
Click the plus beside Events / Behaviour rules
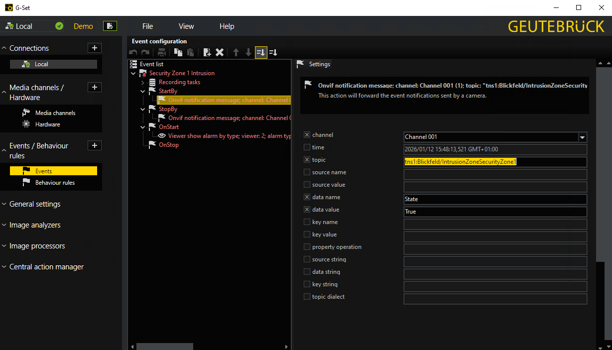(x=95, y=145)
